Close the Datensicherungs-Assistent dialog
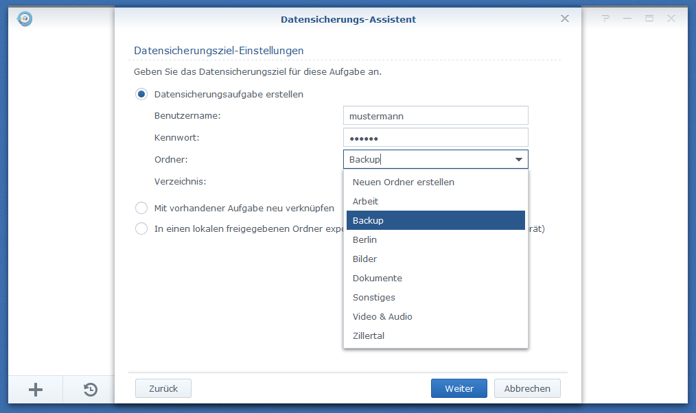696x413 pixels. 564,19
